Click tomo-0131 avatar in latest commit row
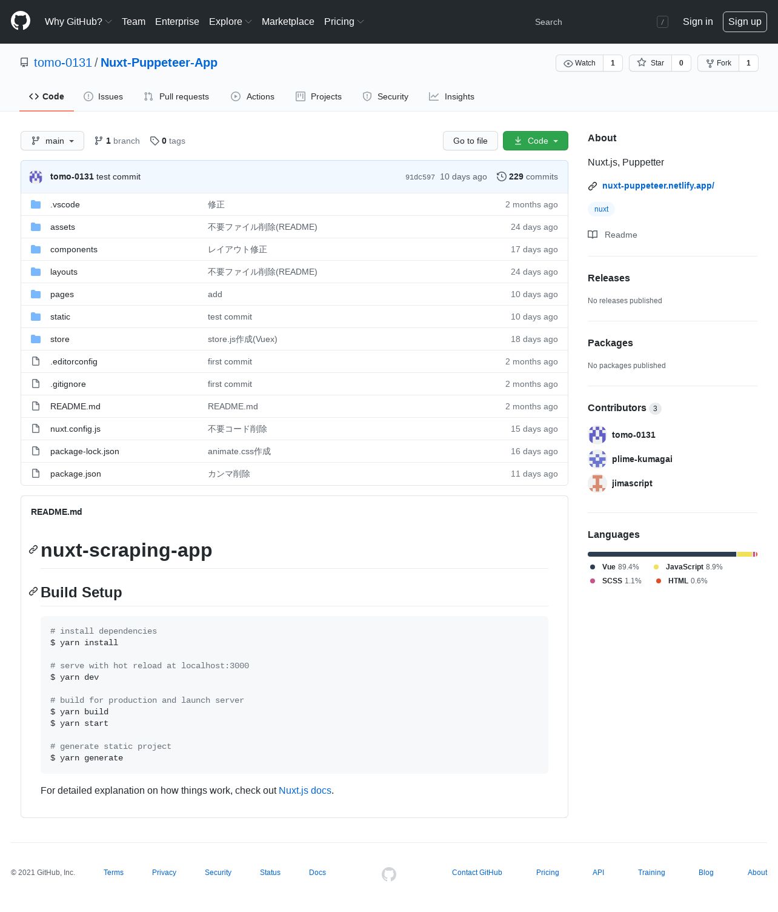 36,176
